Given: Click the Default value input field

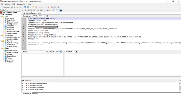Looking at the screenshot, I should pos(37,16).
